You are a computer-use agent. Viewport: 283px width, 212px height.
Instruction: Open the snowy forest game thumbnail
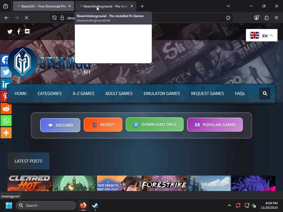pyautogui.click(x=209, y=183)
